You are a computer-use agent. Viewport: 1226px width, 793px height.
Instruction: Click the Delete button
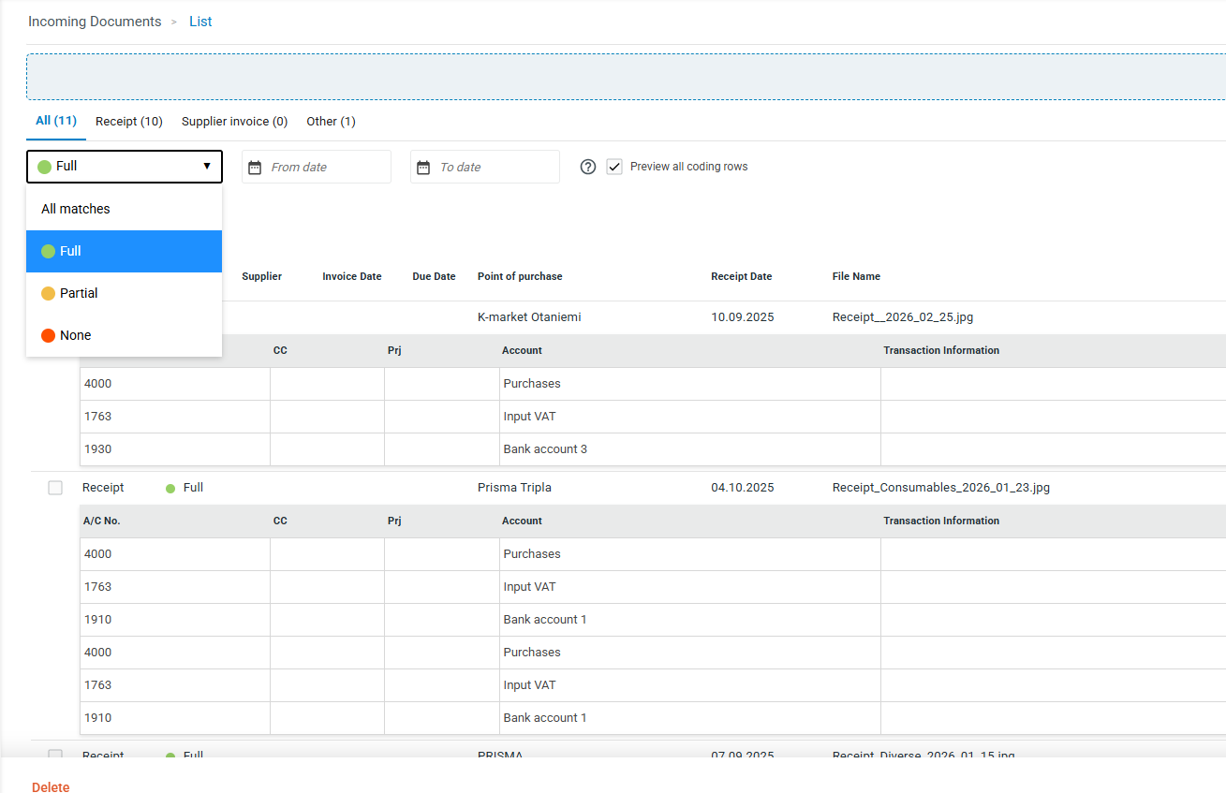51,786
